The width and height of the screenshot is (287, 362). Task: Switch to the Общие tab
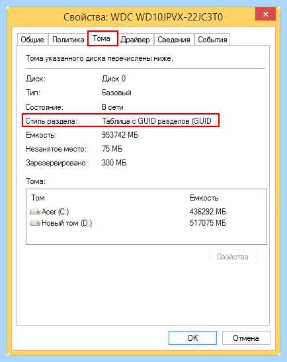[x=32, y=40]
